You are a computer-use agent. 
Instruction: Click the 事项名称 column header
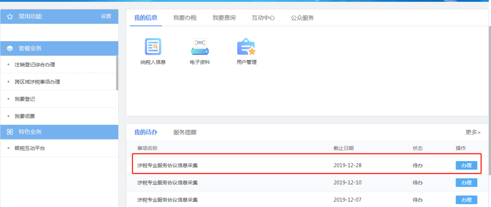[147, 148]
